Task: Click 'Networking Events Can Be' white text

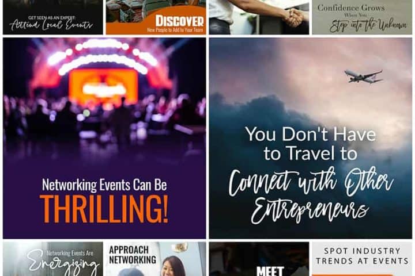Action: click(104, 185)
